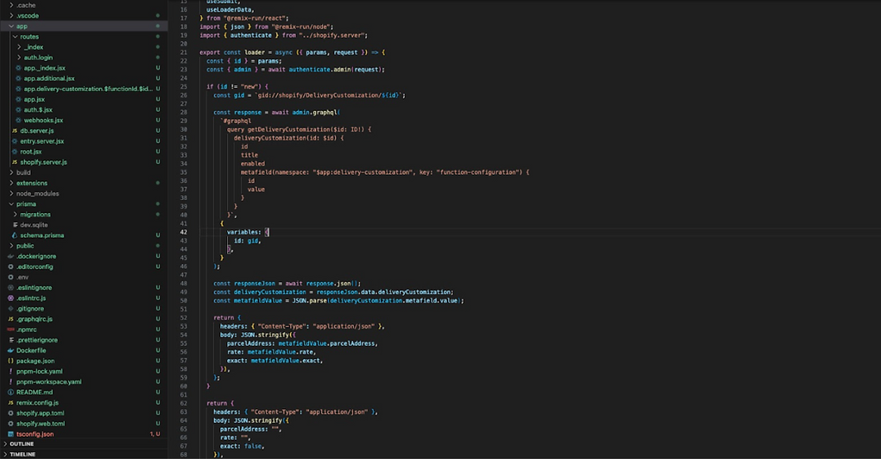
Task: Click the Prettier icon beside .prettierignore
Action: [x=10, y=340]
